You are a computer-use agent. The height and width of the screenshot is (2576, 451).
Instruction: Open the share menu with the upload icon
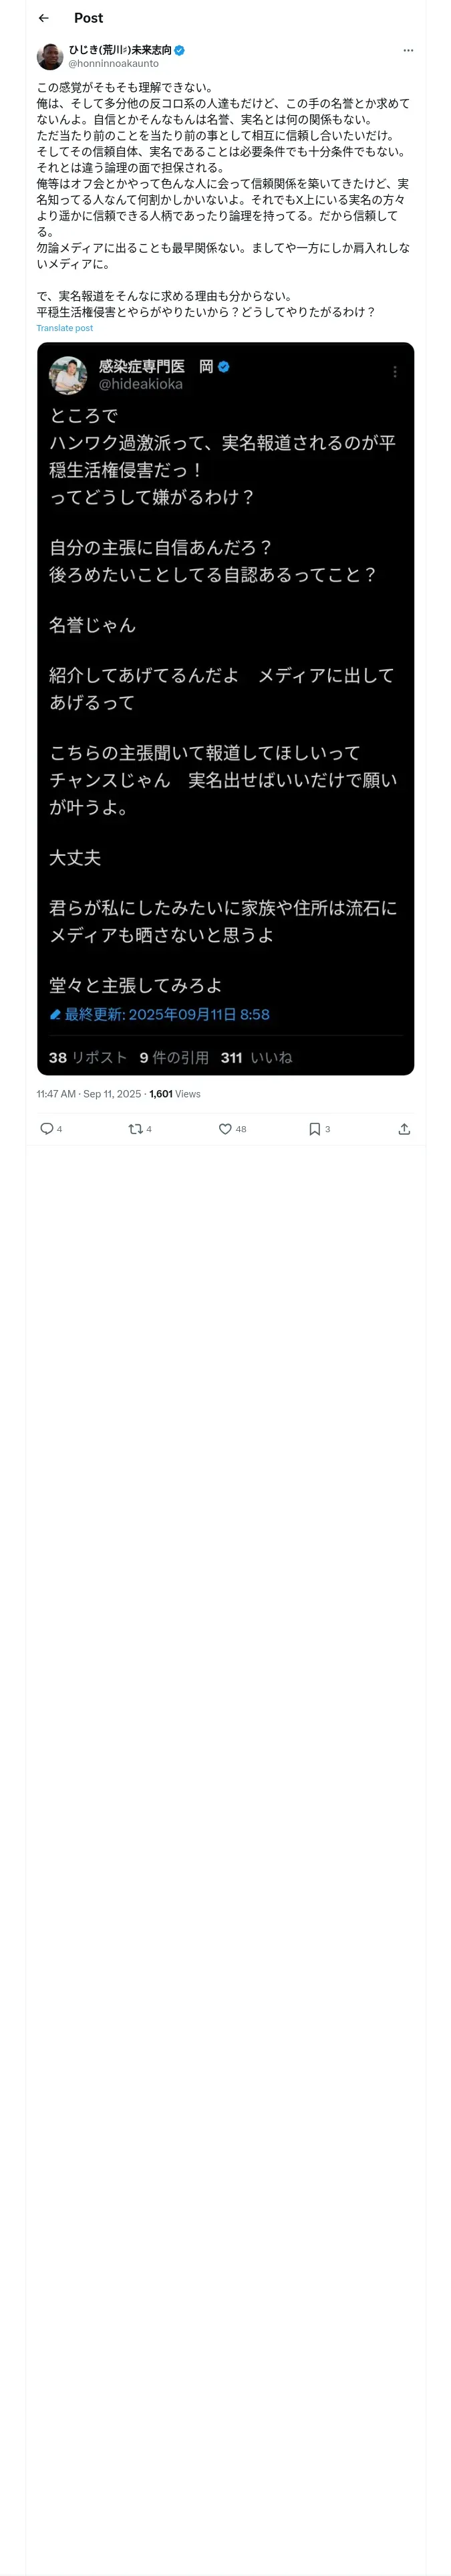404,1128
